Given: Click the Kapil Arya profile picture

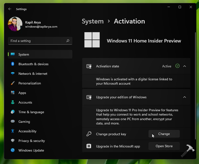Looking at the screenshot, I should (x=15, y=24).
